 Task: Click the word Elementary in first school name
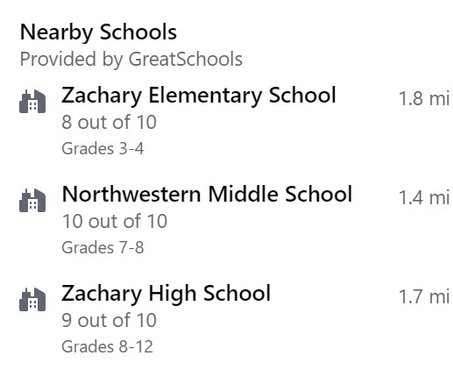click(205, 96)
